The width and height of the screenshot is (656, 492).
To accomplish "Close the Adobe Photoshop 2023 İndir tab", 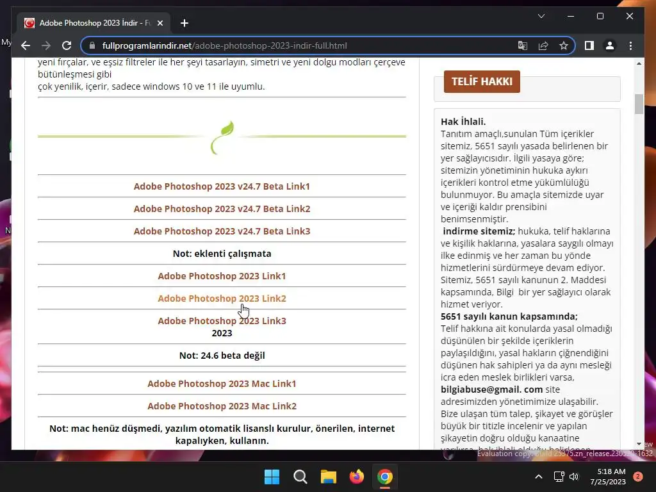I will [160, 23].
